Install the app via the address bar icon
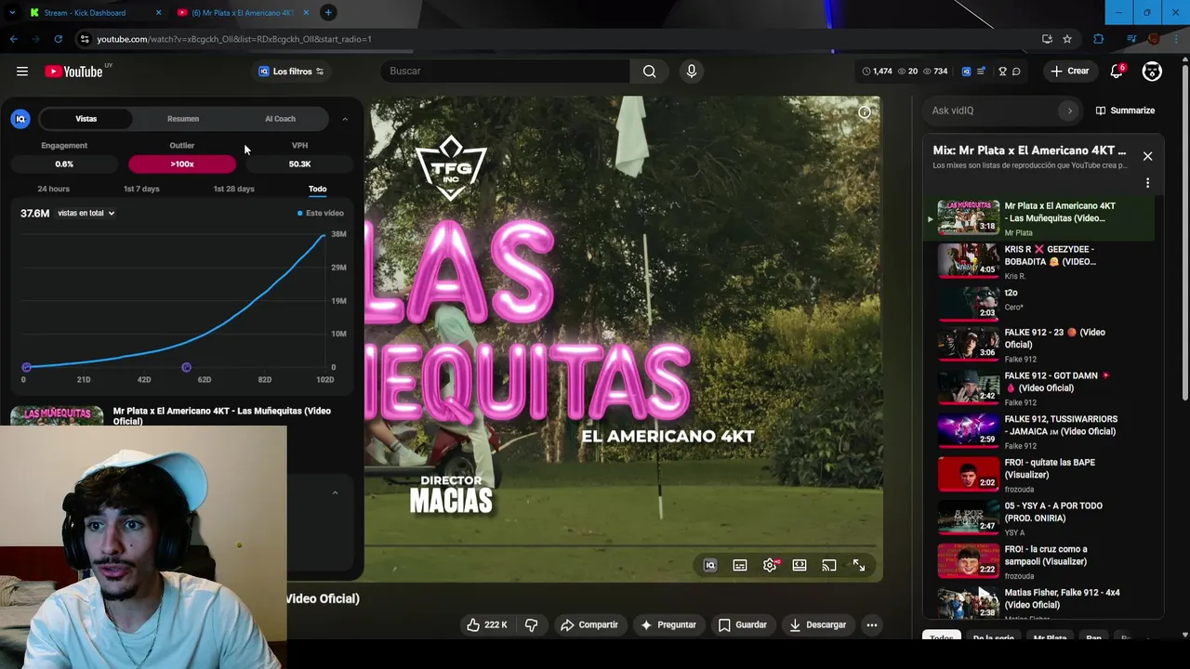The image size is (1190, 669). coord(1047,39)
